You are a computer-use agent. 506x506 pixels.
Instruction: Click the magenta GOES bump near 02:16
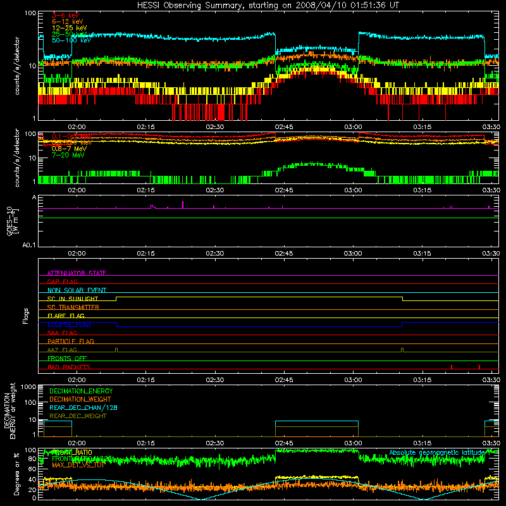point(152,207)
